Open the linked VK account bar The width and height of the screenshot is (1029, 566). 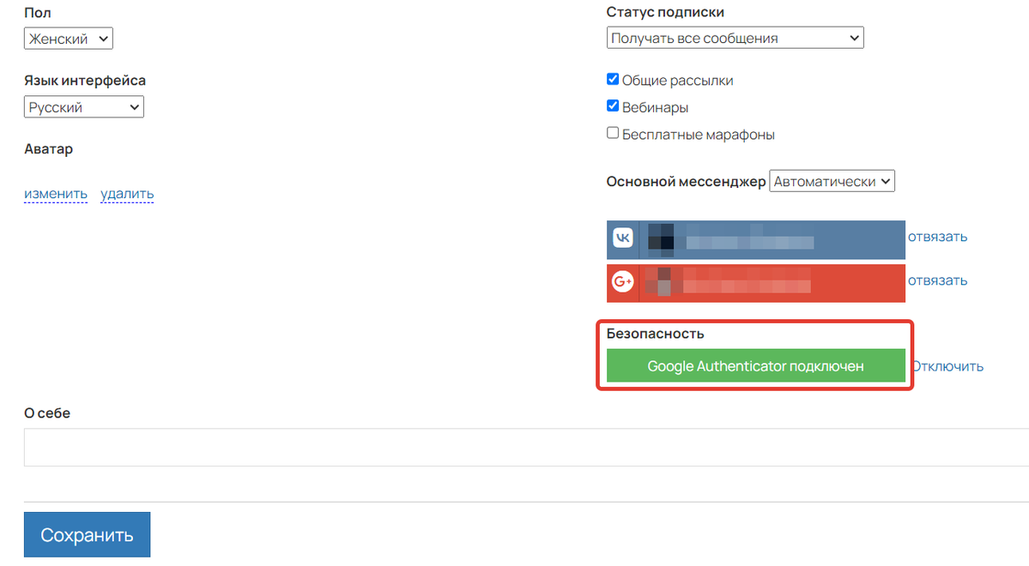pyautogui.click(x=772, y=239)
